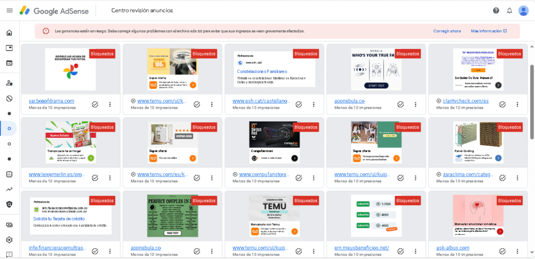535x259 pixels.
Task: Open the hamburger main menu
Action: (9, 10)
